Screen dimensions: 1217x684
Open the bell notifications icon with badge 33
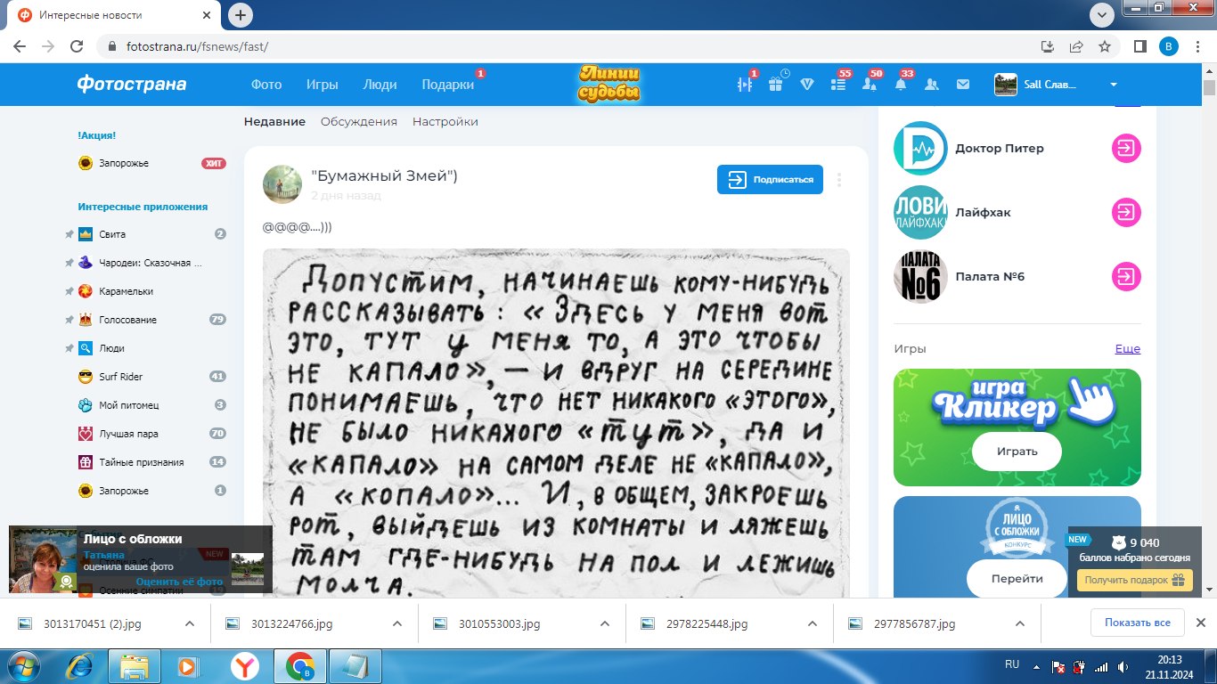(x=901, y=84)
